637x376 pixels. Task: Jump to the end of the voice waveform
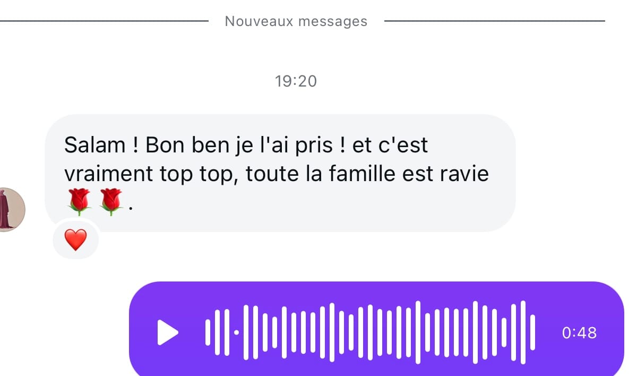(x=532, y=332)
